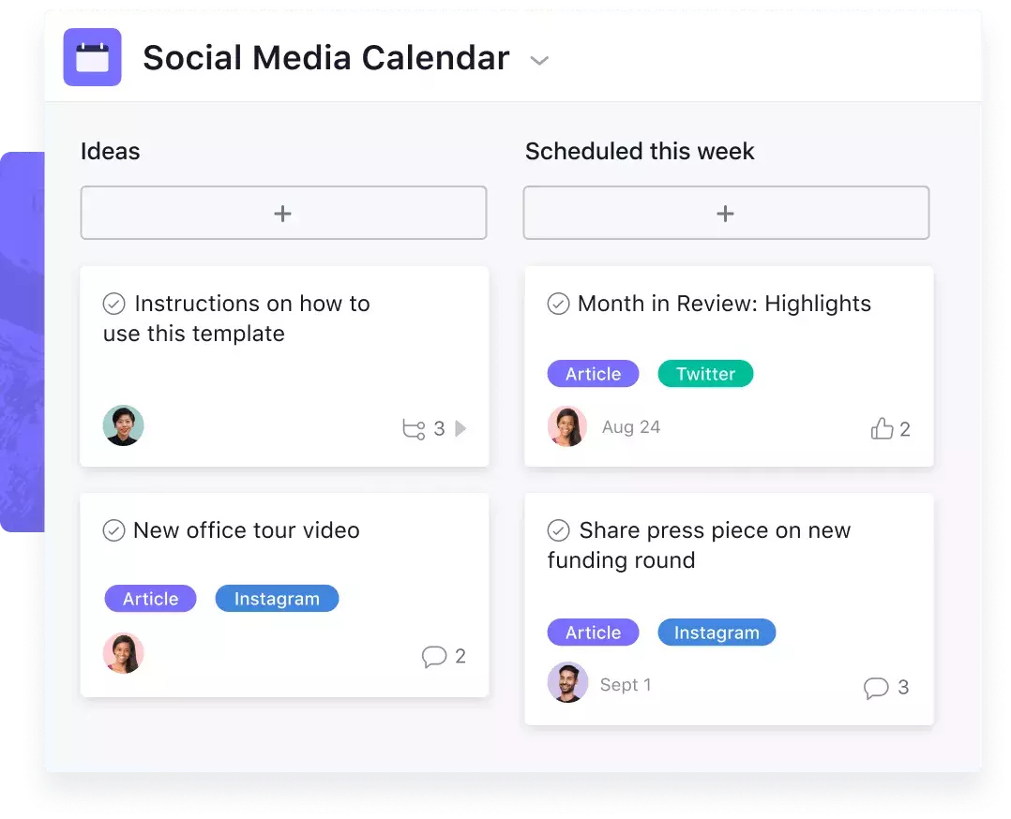
Task: Click the green Twitter tag
Action: coord(705,374)
